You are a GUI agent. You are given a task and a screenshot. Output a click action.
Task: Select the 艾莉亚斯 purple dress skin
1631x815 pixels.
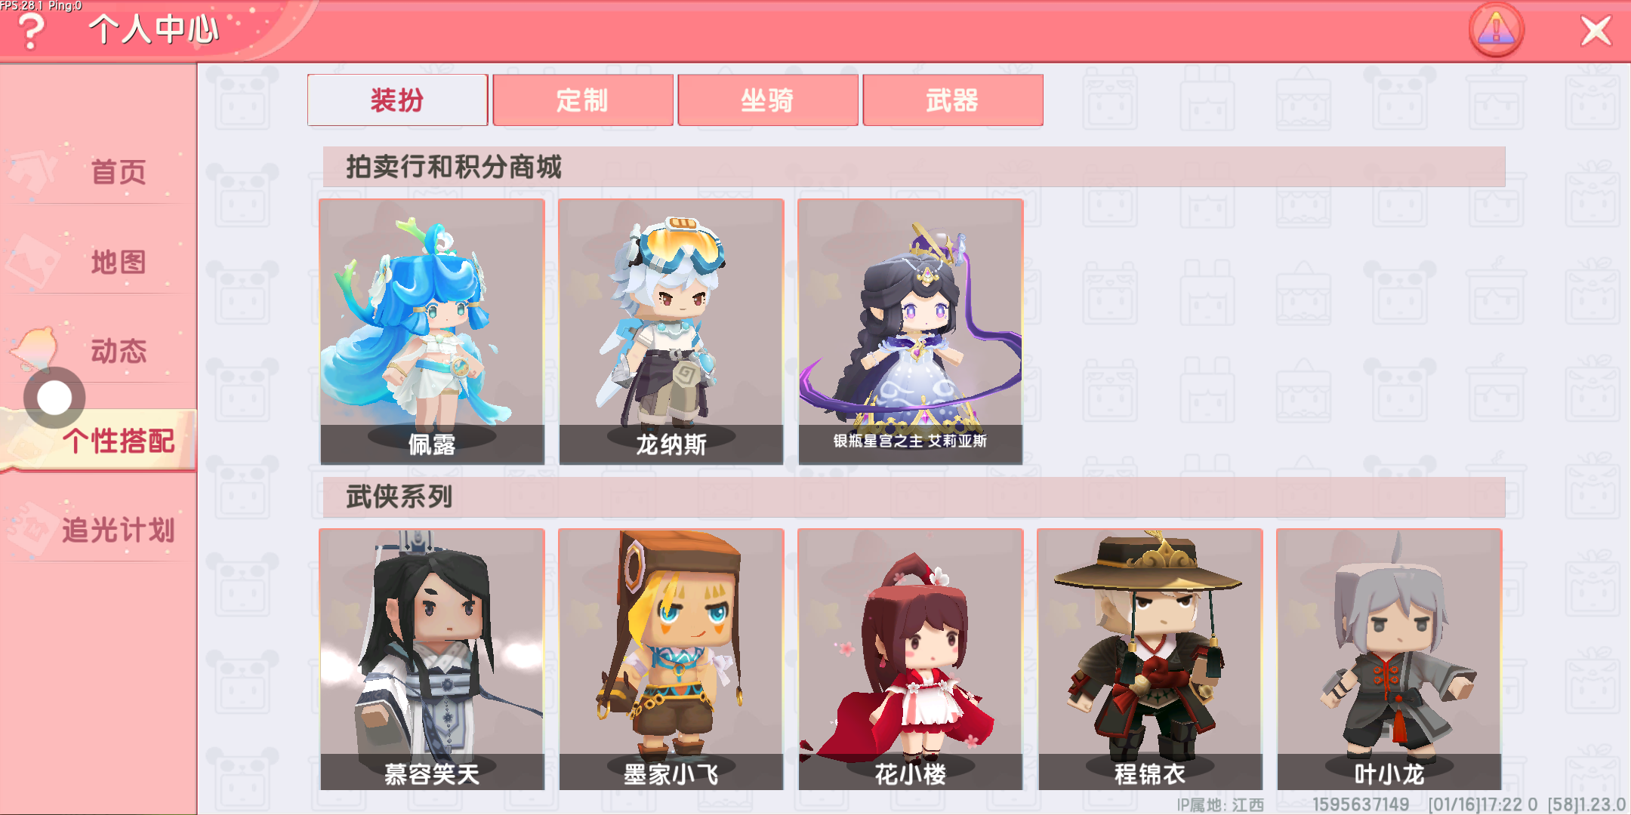[x=911, y=331]
